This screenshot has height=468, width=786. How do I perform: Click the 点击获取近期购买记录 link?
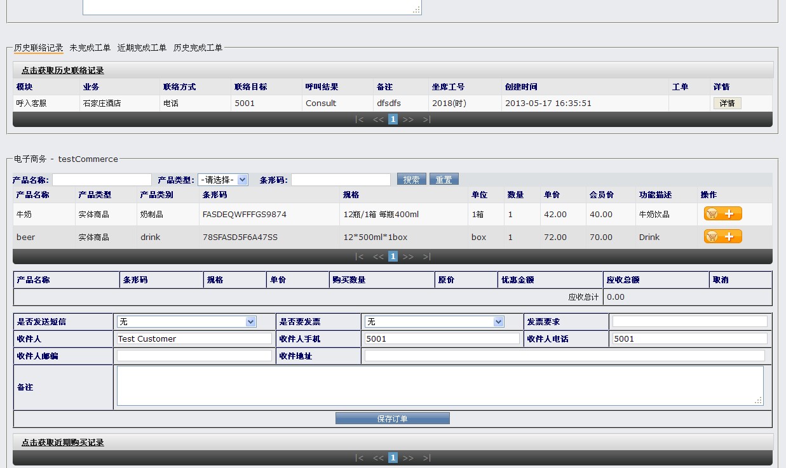pyautogui.click(x=62, y=443)
